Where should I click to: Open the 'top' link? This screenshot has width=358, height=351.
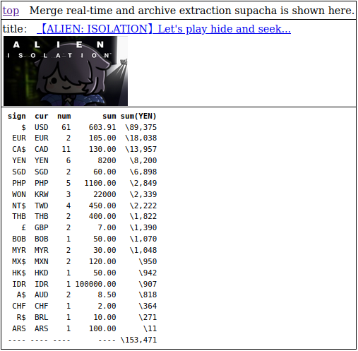(11, 11)
